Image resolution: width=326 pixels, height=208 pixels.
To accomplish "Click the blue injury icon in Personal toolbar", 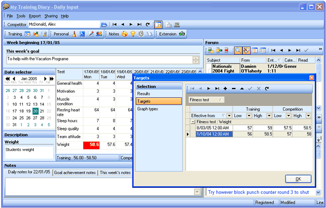I will [83, 34].
